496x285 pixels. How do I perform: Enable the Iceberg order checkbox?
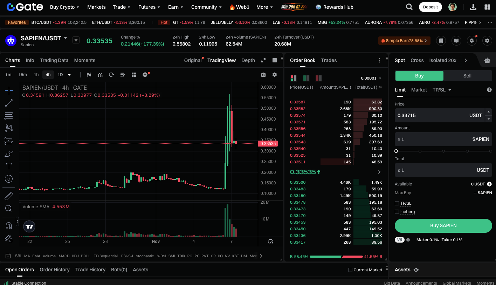point(397,212)
